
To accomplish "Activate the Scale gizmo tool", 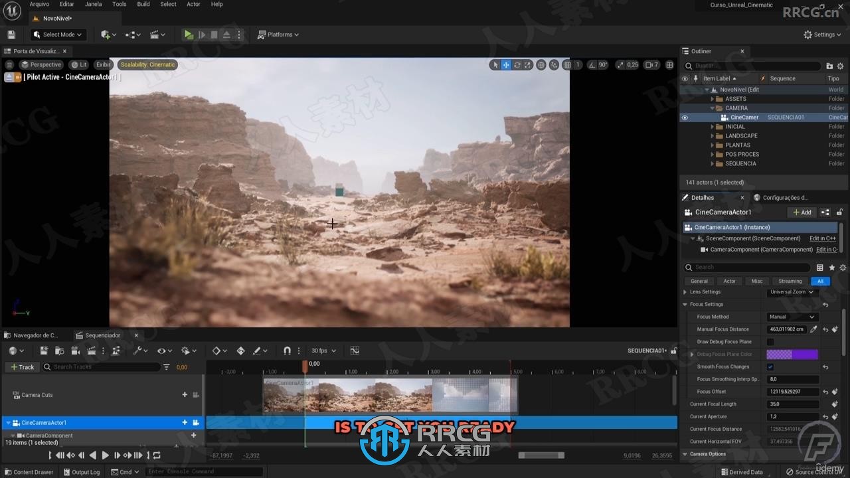I will 527,64.
